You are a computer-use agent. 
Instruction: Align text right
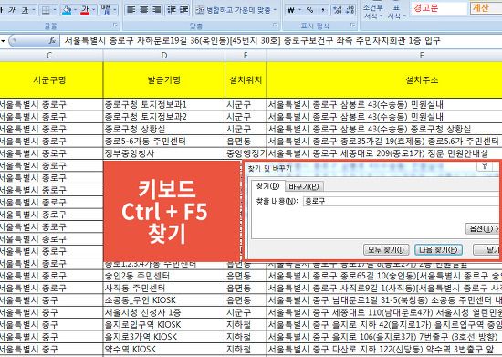pyautogui.click(x=157, y=10)
